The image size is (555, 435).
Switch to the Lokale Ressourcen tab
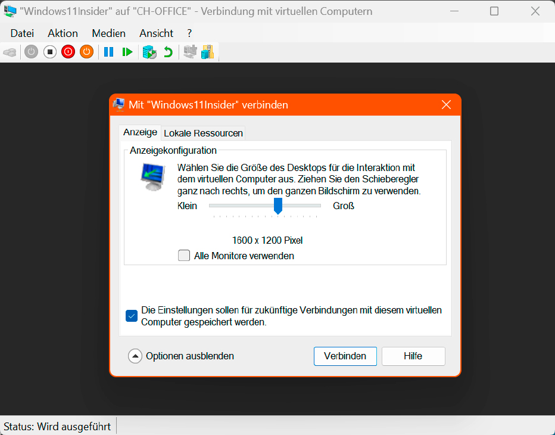click(x=203, y=133)
